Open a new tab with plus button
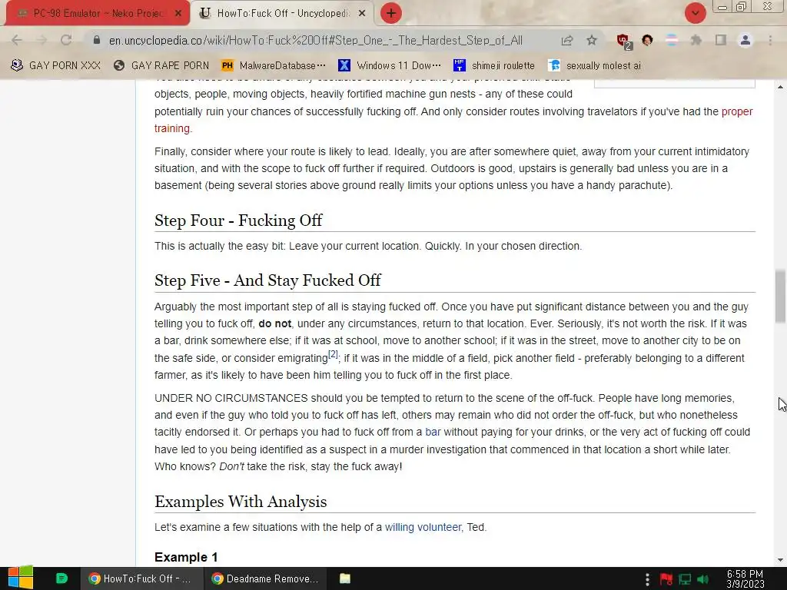The height and width of the screenshot is (590, 787). pos(391,13)
